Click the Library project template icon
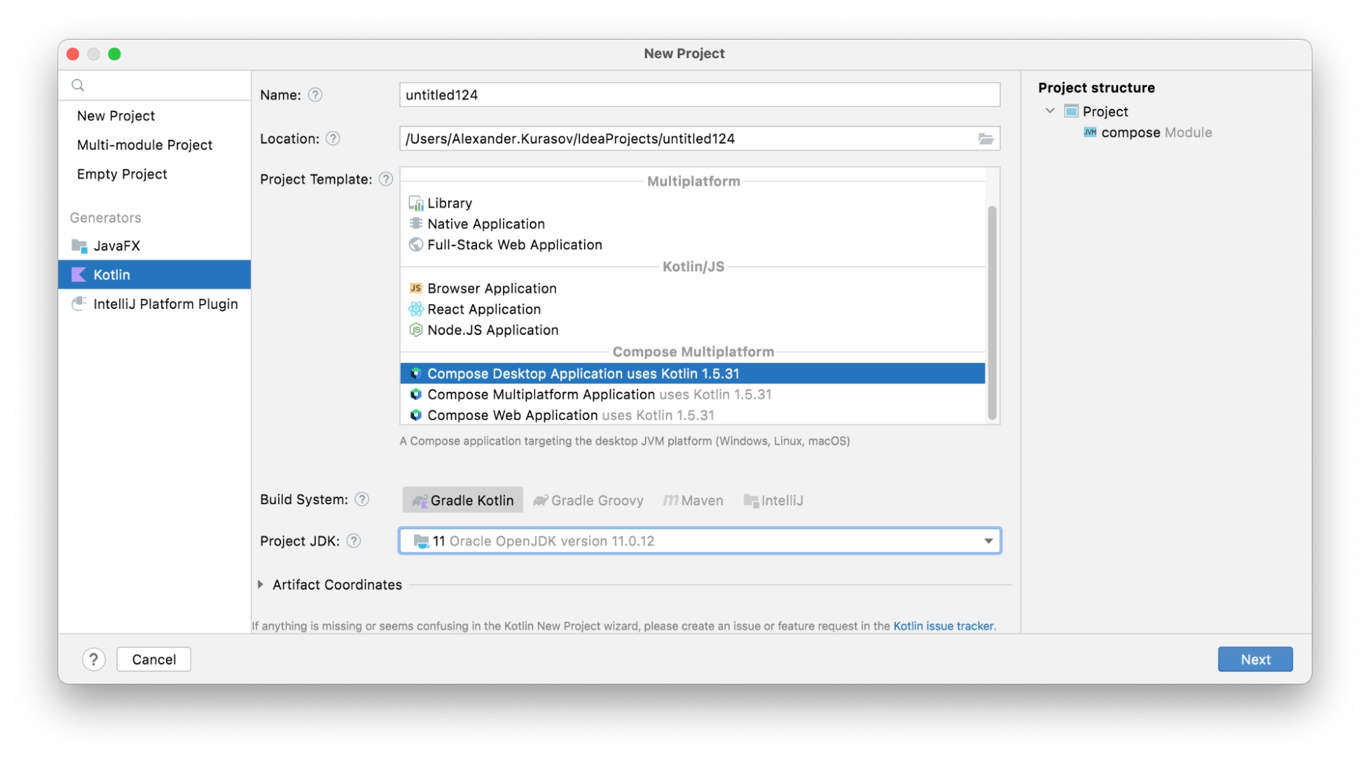Viewport: 1370px width, 761px height. point(413,203)
